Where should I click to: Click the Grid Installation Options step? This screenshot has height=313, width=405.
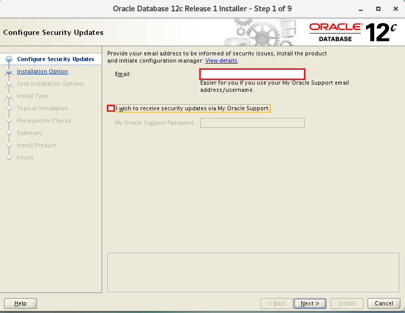click(50, 84)
